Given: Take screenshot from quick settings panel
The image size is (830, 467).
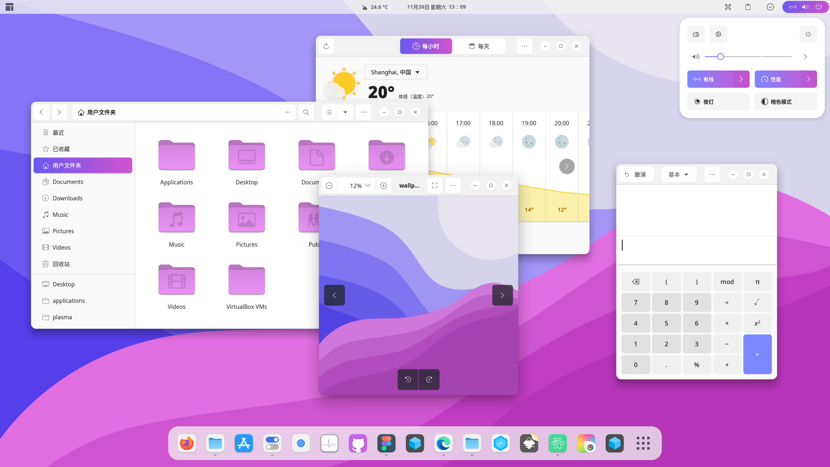Looking at the screenshot, I should click(x=696, y=34).
